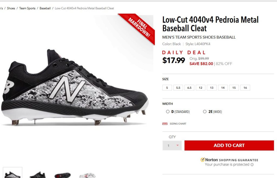Choose shoe size 5

coord(167,88)
